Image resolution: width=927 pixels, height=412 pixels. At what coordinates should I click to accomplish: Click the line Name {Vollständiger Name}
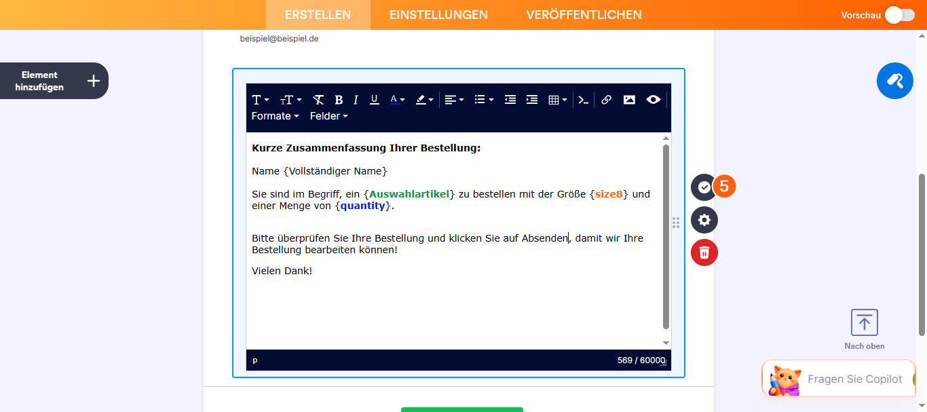[319, 171]
